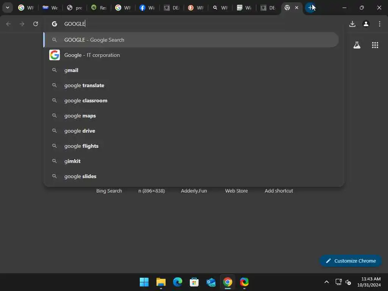
Task: Open the Bing Search shortcut
Action: point(109,191)
